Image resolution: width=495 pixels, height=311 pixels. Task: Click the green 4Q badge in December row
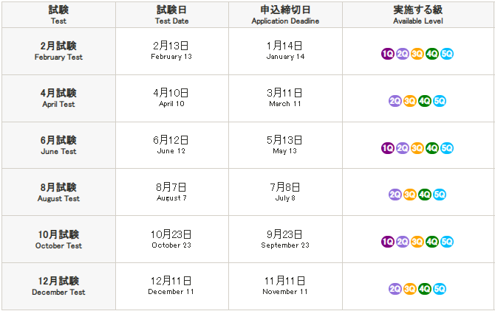(x=425, y=289)
